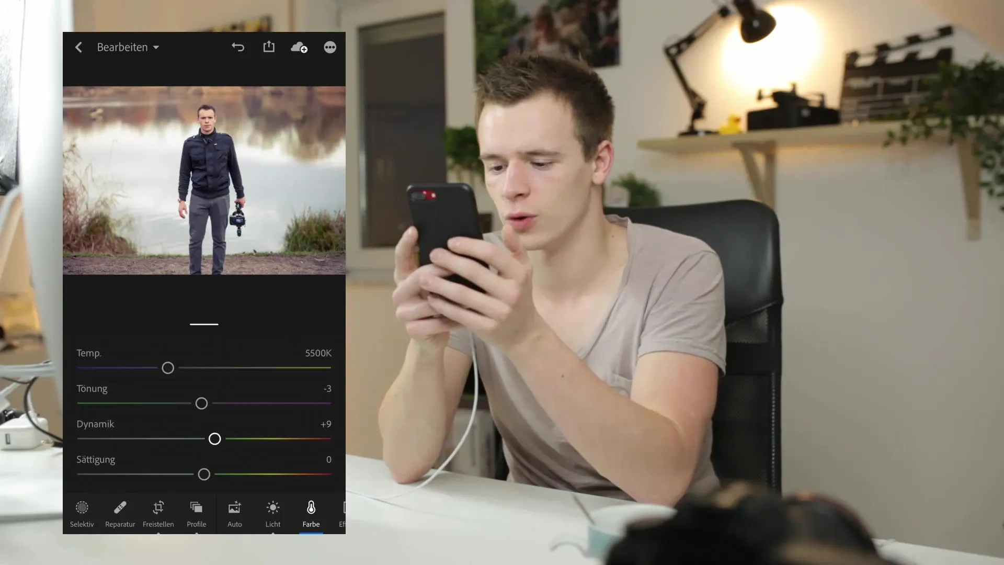Screen dimensions: 1004x565
Task: Click the undo icon
Action: [x=237, y=47]
